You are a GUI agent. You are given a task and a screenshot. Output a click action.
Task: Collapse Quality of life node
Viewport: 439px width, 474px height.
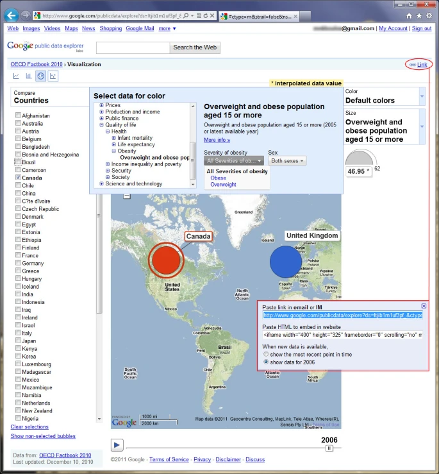101,125
